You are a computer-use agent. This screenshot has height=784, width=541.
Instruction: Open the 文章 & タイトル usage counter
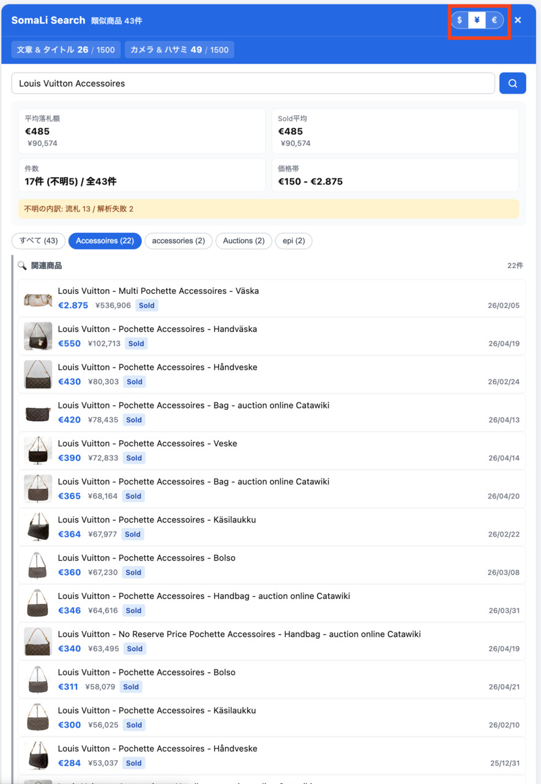click(66, 50)
